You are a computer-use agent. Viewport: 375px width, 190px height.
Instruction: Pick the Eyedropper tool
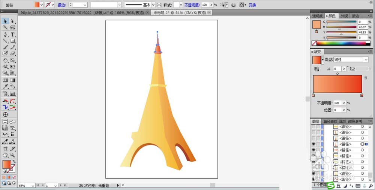(5, 86)
